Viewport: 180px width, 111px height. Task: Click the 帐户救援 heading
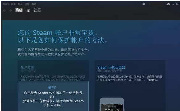[27, 67]
